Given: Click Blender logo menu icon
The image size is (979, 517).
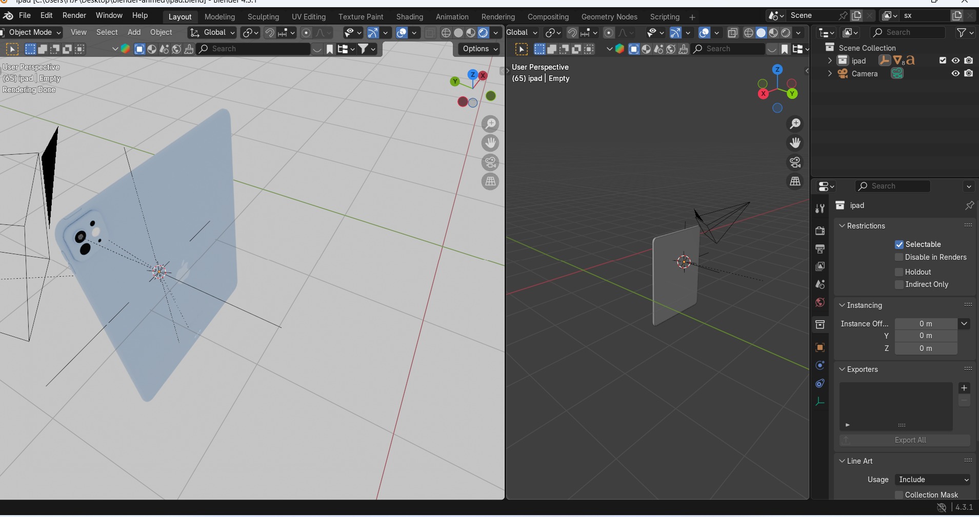Looking at the screenshot, I should 8,16.
